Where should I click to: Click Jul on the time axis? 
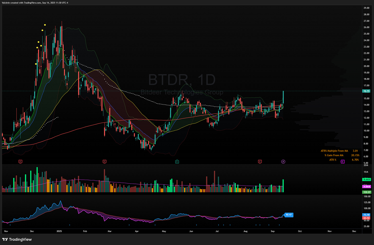[x=217, y=231]
